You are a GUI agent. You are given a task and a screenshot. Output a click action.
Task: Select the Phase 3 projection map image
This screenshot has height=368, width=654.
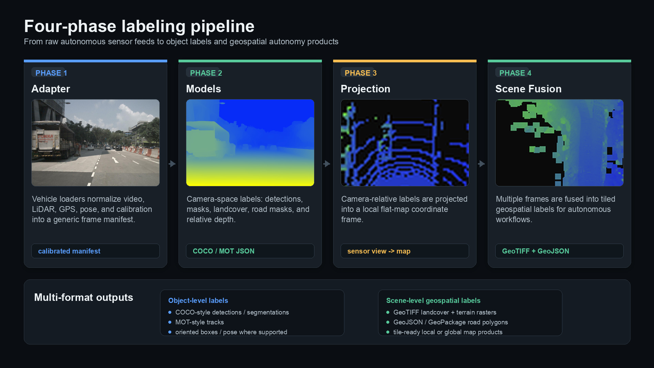click(x=405, y=143)
